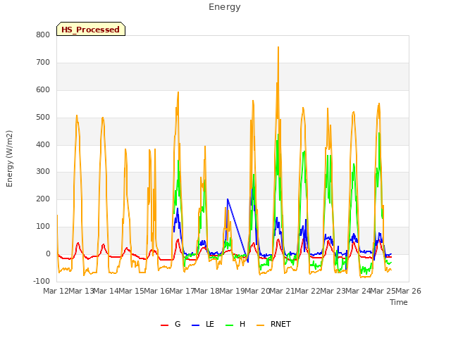The height and width of the screenshot is (338, 451).
Task: Toggle the LE series in legend
Action: 203,324
